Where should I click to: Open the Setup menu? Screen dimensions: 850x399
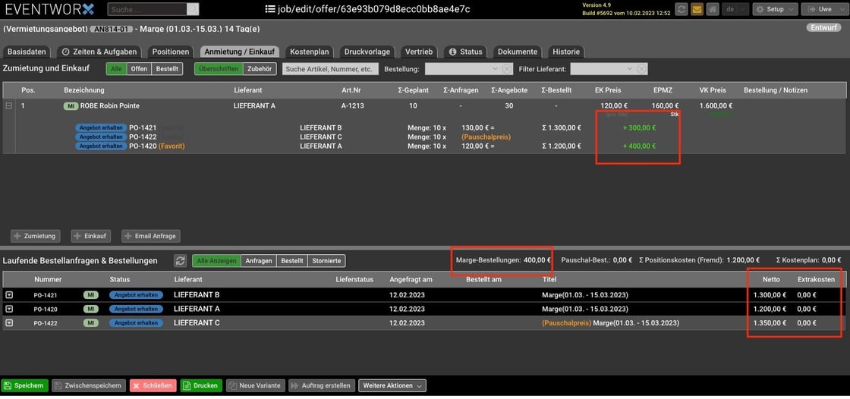pos(775,9)
